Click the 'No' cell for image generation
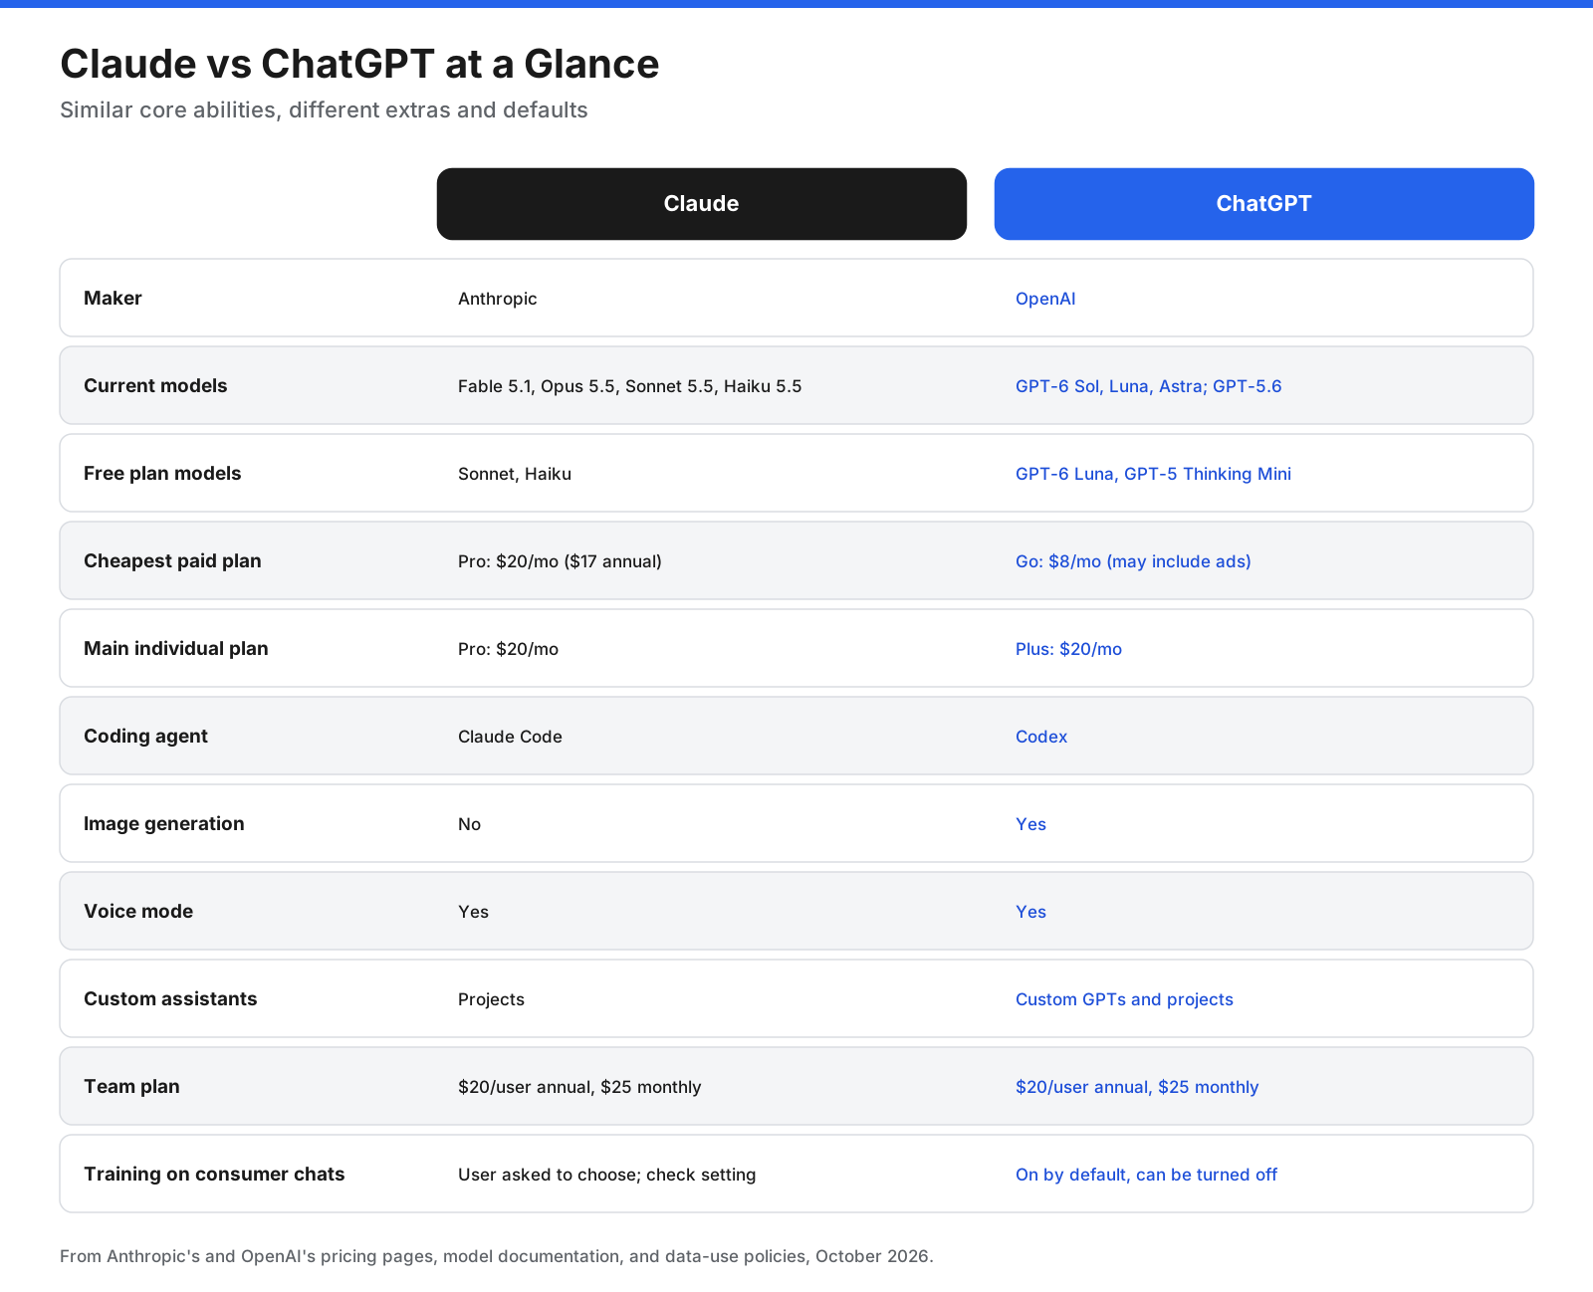 point(469,824)
